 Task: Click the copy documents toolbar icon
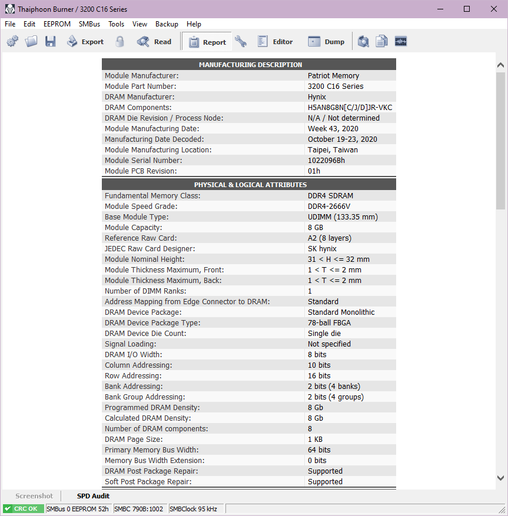[x=381, y=41]
